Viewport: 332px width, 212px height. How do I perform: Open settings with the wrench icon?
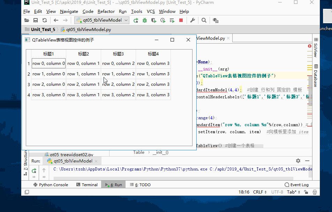193,20
